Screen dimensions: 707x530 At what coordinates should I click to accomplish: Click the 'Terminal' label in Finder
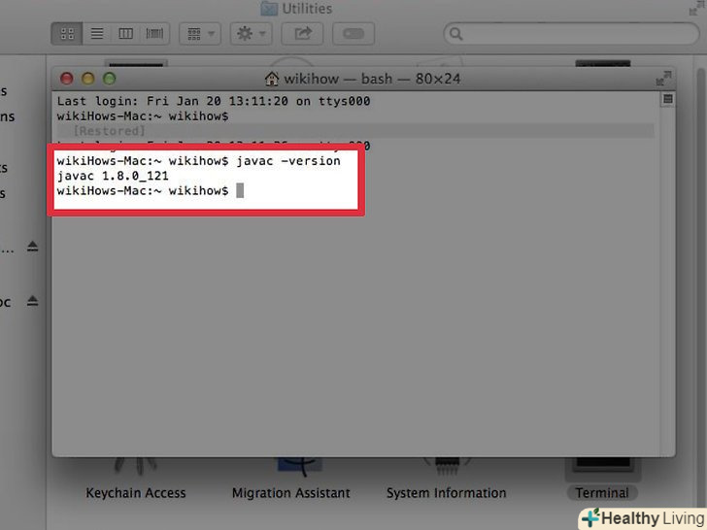pos(602,492)
